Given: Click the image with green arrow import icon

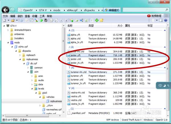Looking at the screenshot, I should click(72, 20).
